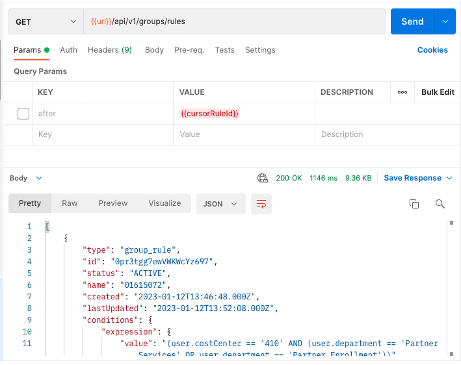Click the empty Key parameter field
The width and height of the screenshot is (461, 365).
click(x=103, y=134)
